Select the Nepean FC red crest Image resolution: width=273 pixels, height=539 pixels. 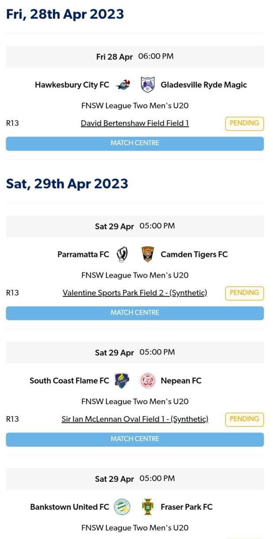click(147, 380)
